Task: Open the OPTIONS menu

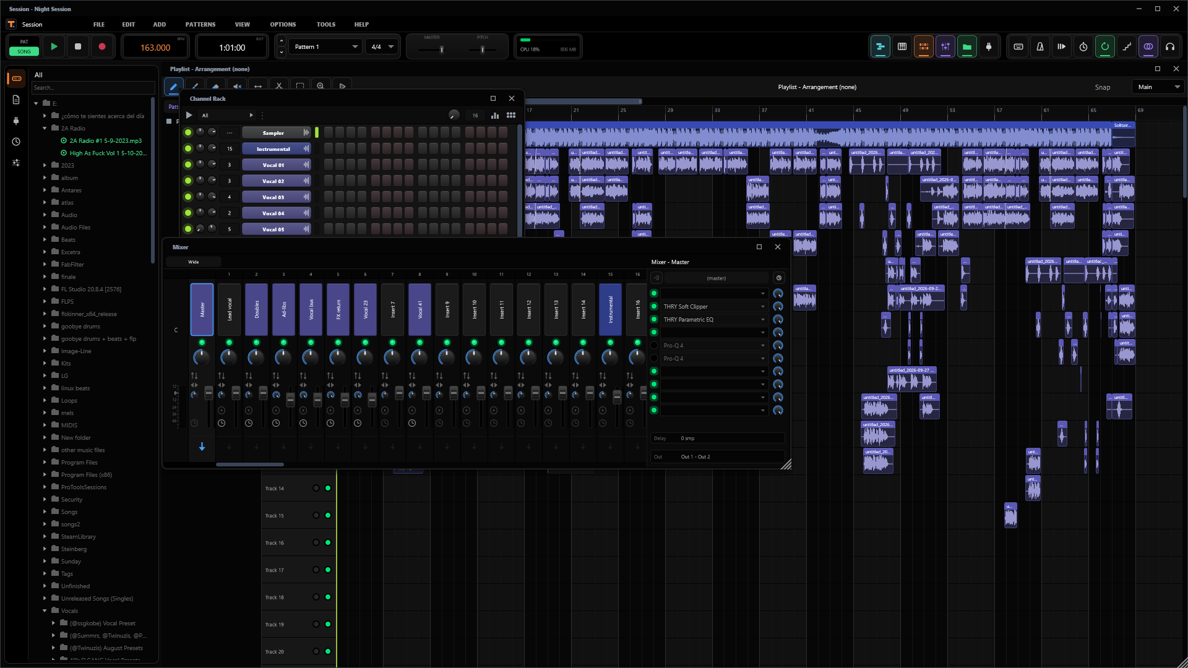Action: 283,24
